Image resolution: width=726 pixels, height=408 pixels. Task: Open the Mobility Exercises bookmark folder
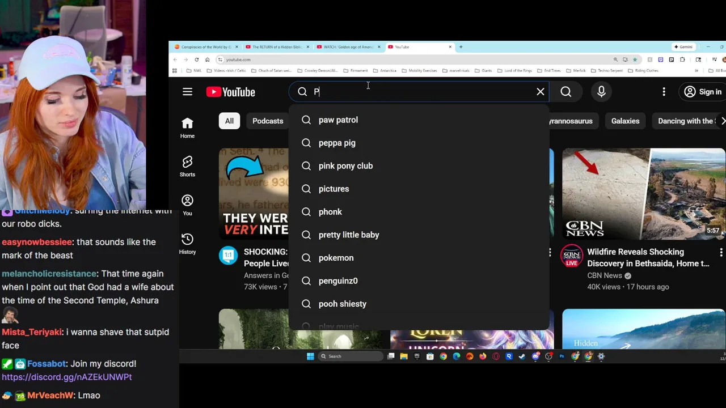[419, 71]
